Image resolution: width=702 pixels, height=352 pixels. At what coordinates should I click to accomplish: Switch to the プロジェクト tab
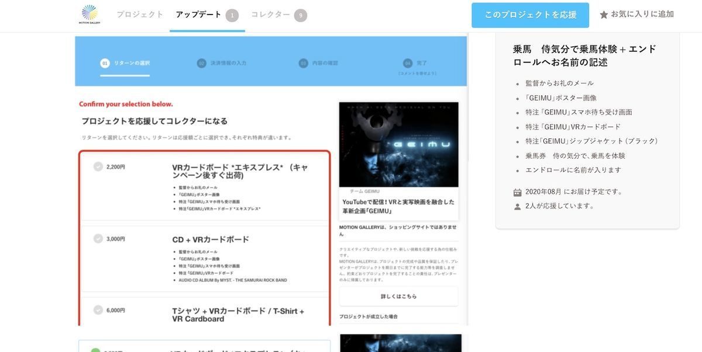(140, 15)
